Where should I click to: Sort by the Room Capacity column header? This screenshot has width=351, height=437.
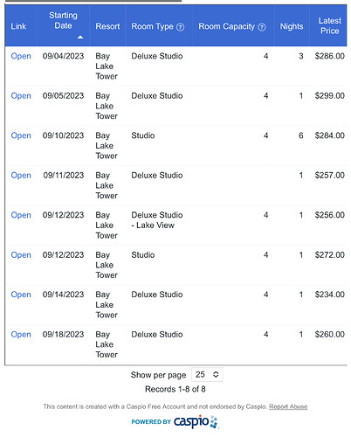tap(226, 26)
